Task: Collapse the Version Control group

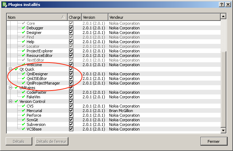Action: tap(11, 101)
